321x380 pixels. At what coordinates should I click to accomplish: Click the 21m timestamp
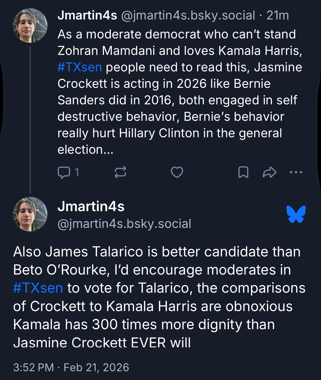[278, 15]
